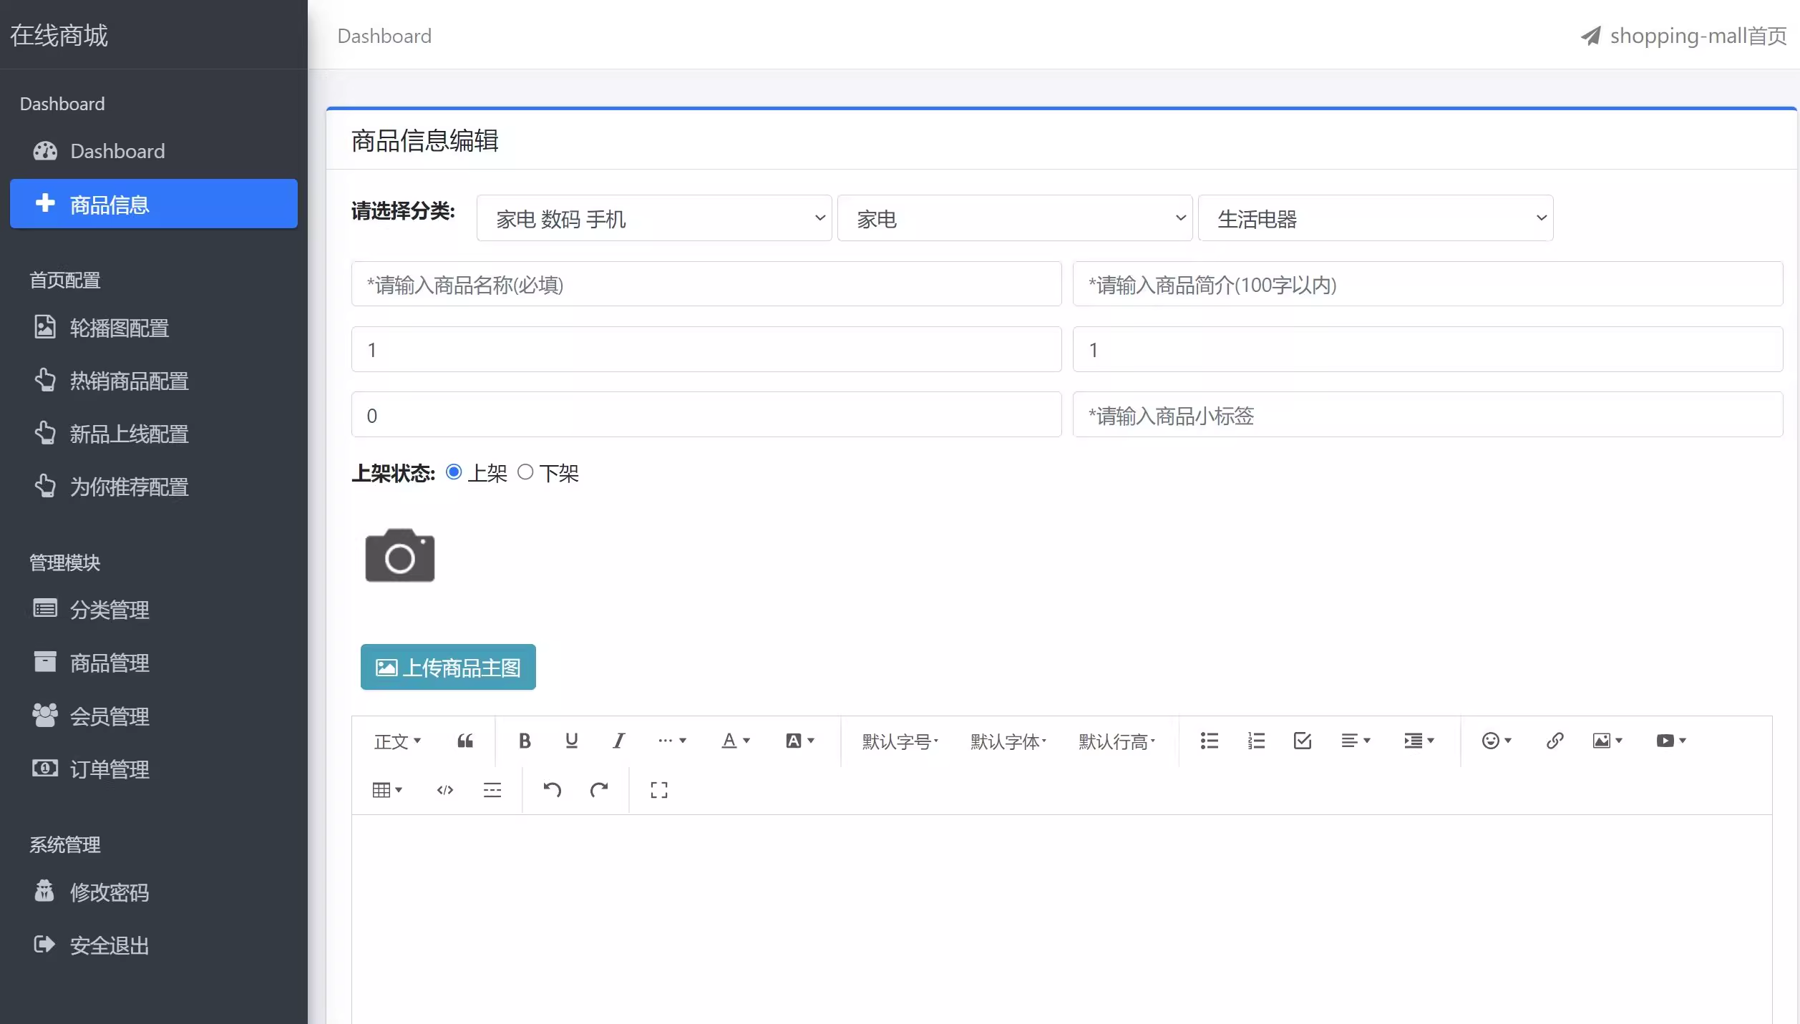The height and width of the screenshot is (1024, 1800).
Task: Open 修改密码 in the sidebar
Action: pos(154,892)
